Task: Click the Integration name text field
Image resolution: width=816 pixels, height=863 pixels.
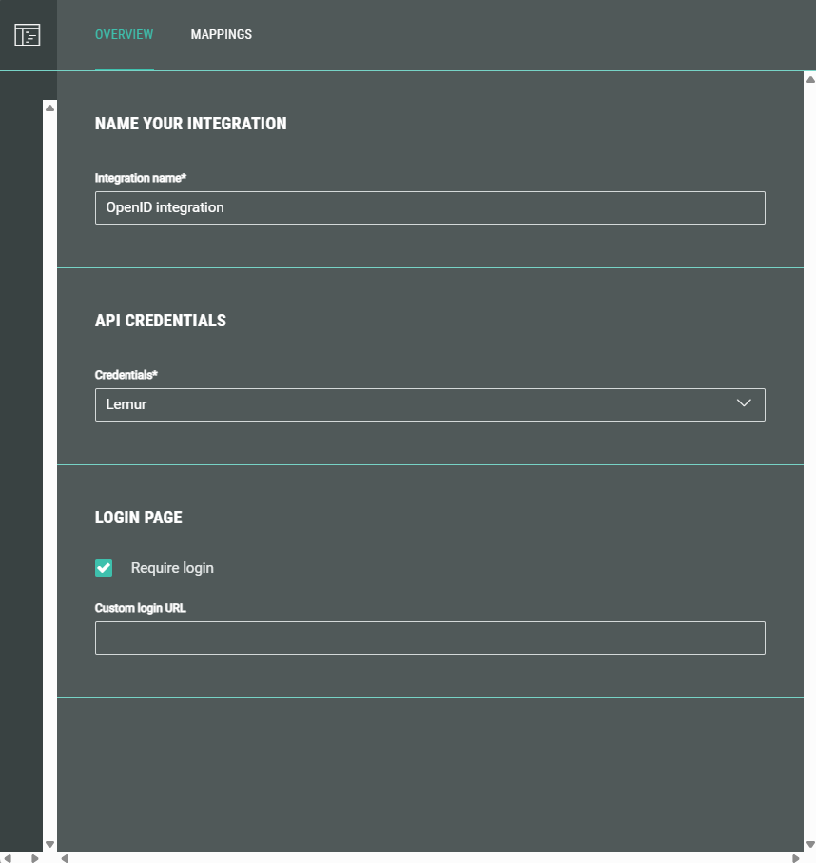Action: tap(430, 207)
